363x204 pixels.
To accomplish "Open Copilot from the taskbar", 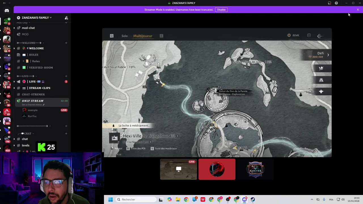I will (169, 199).
